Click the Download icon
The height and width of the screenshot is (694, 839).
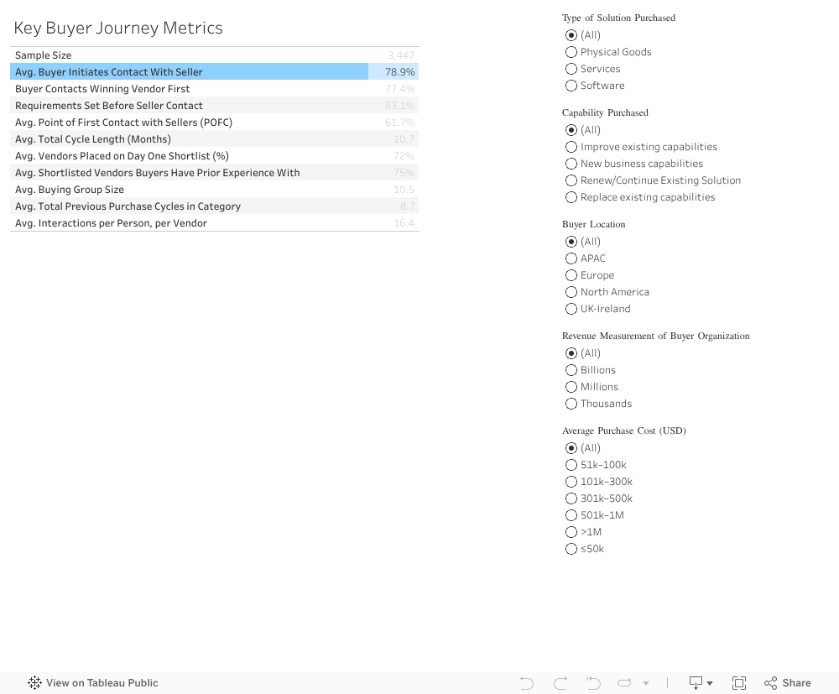(696, 683)
